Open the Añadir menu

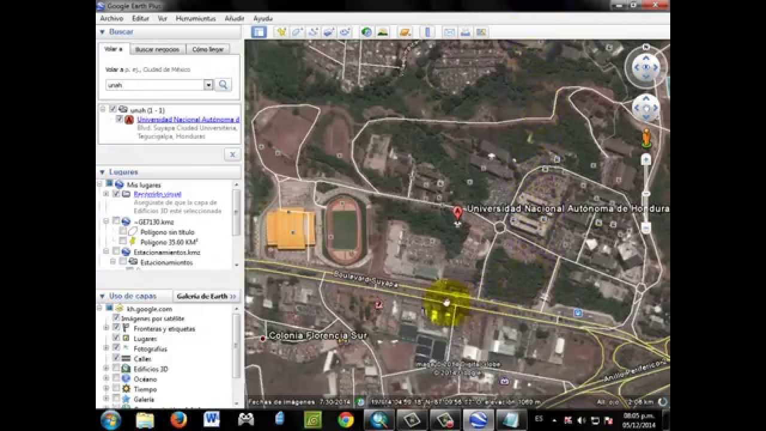(234, 19)
